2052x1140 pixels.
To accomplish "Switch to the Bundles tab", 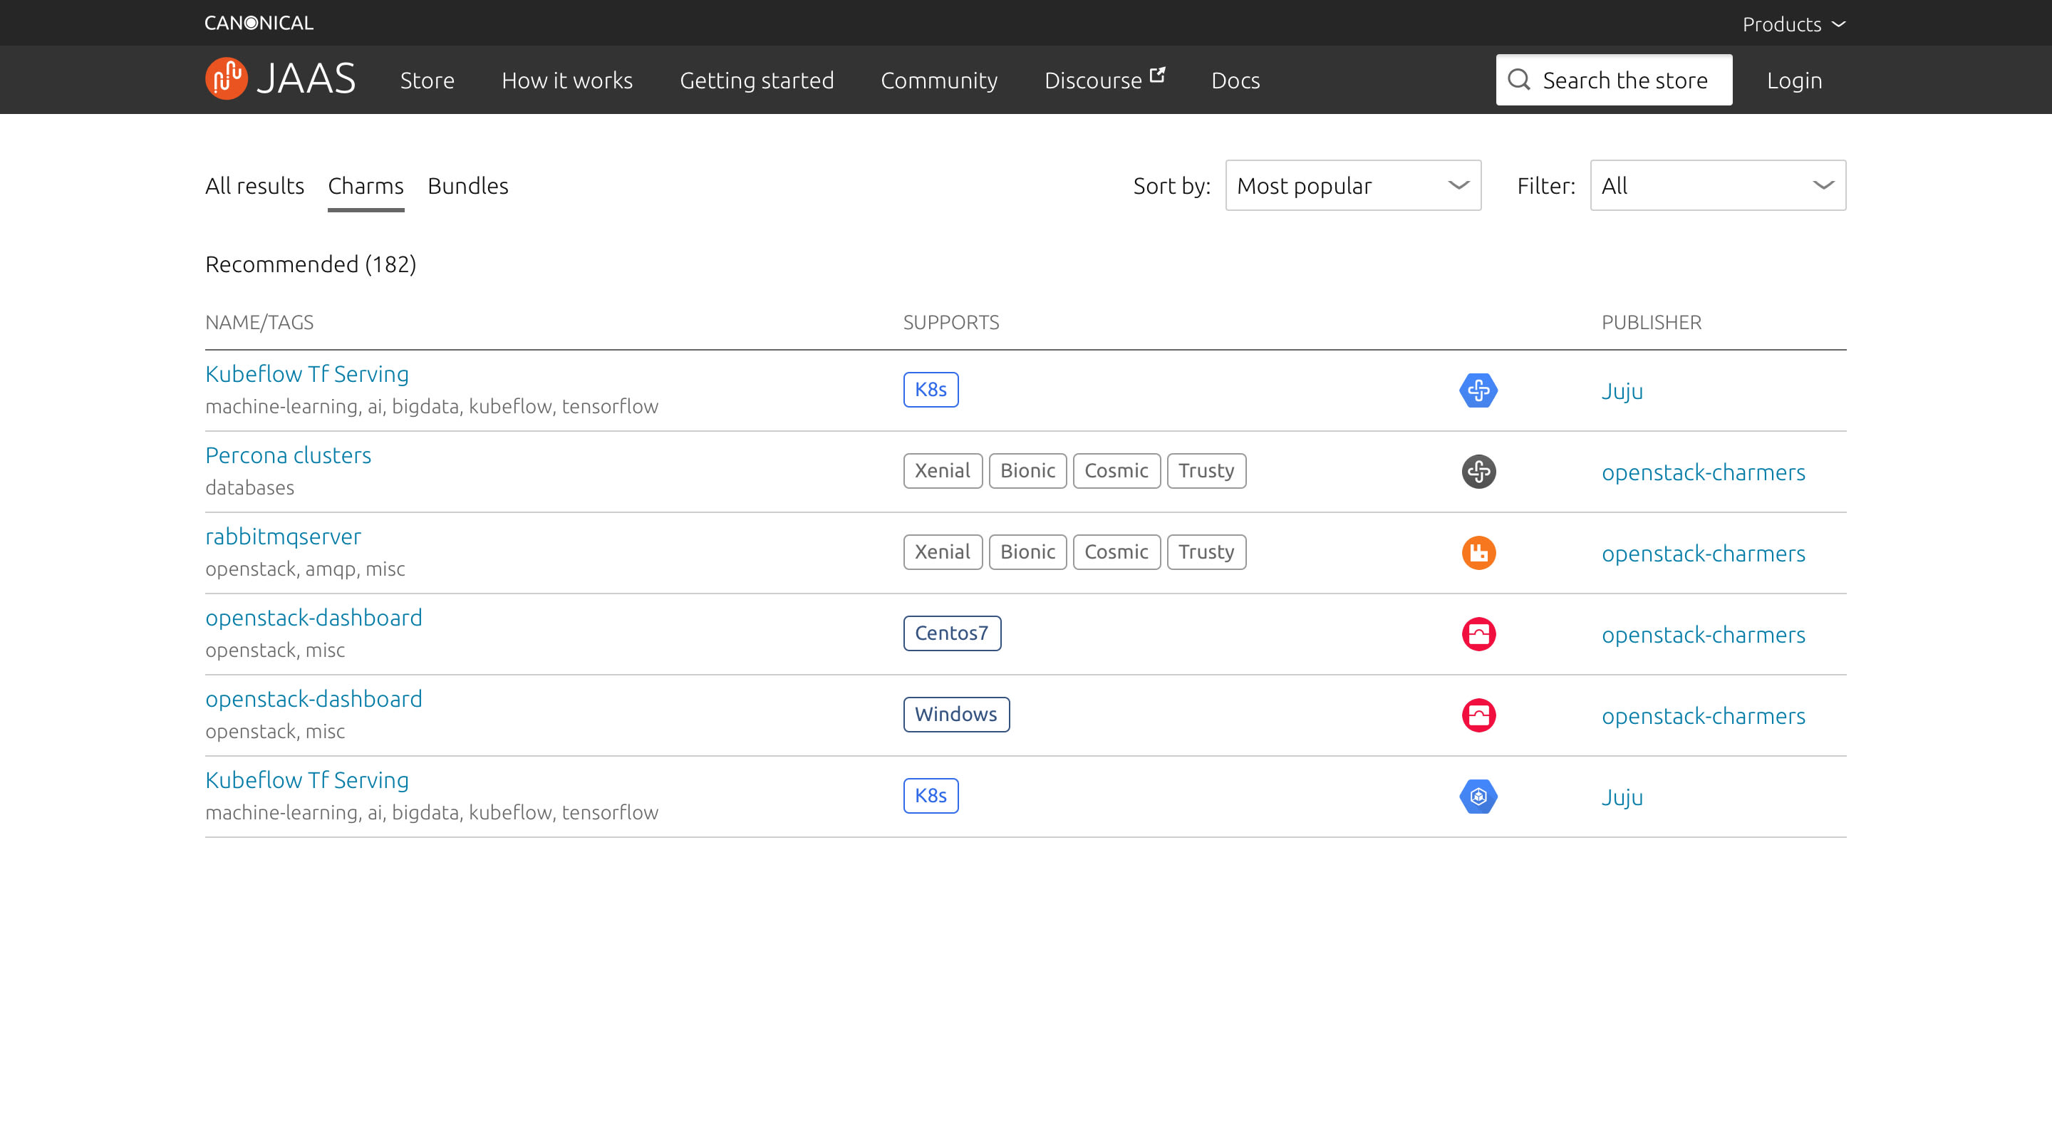I will click(467, 186).
